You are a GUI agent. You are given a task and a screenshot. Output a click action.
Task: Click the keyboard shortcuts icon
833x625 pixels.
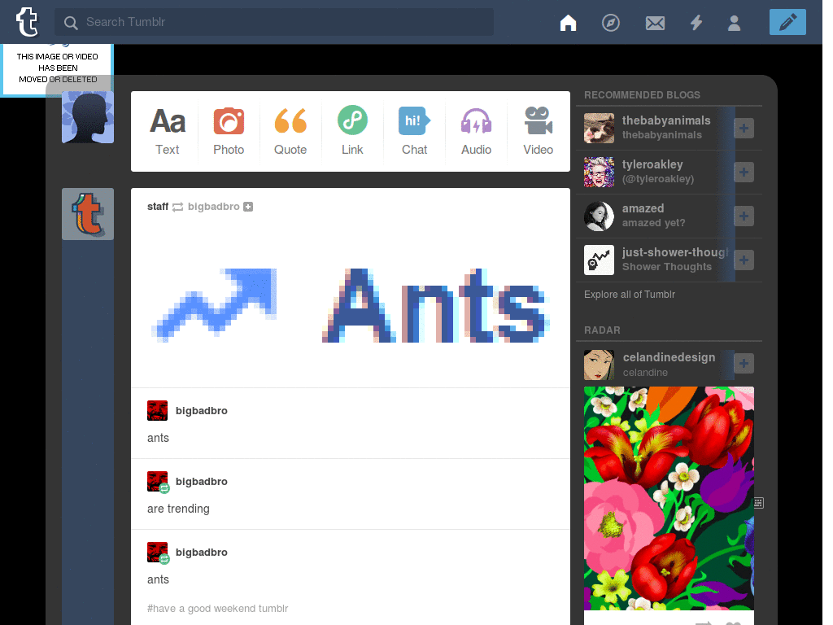coord(759,503)
